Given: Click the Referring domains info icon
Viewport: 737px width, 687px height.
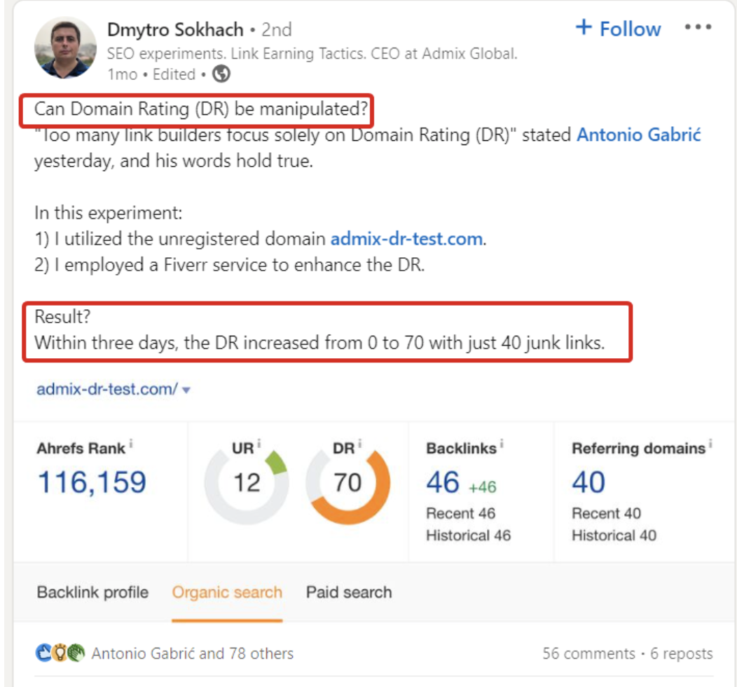Looking at the screenshot, I should (x=710, y=444).
